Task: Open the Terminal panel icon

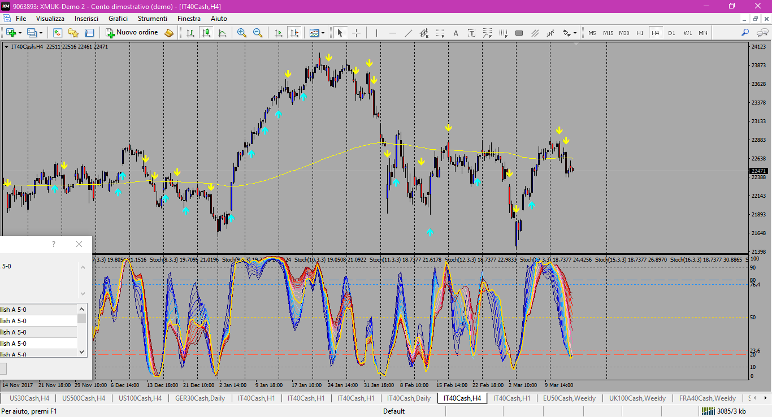Action: [89, 33]
